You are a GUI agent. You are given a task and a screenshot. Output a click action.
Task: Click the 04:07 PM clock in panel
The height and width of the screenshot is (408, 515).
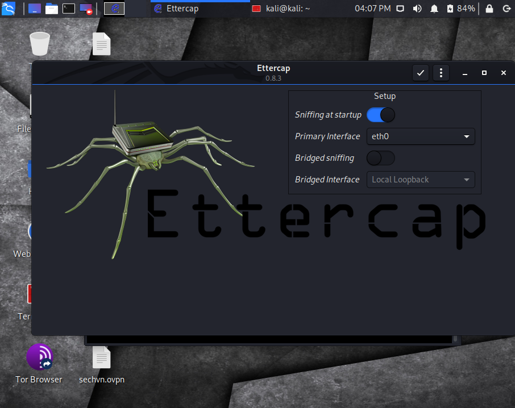coord(372,9)
